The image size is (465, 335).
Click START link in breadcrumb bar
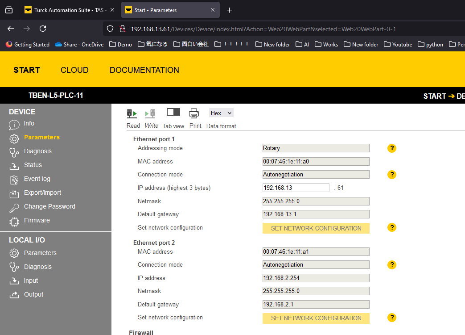tap(434, 96)
